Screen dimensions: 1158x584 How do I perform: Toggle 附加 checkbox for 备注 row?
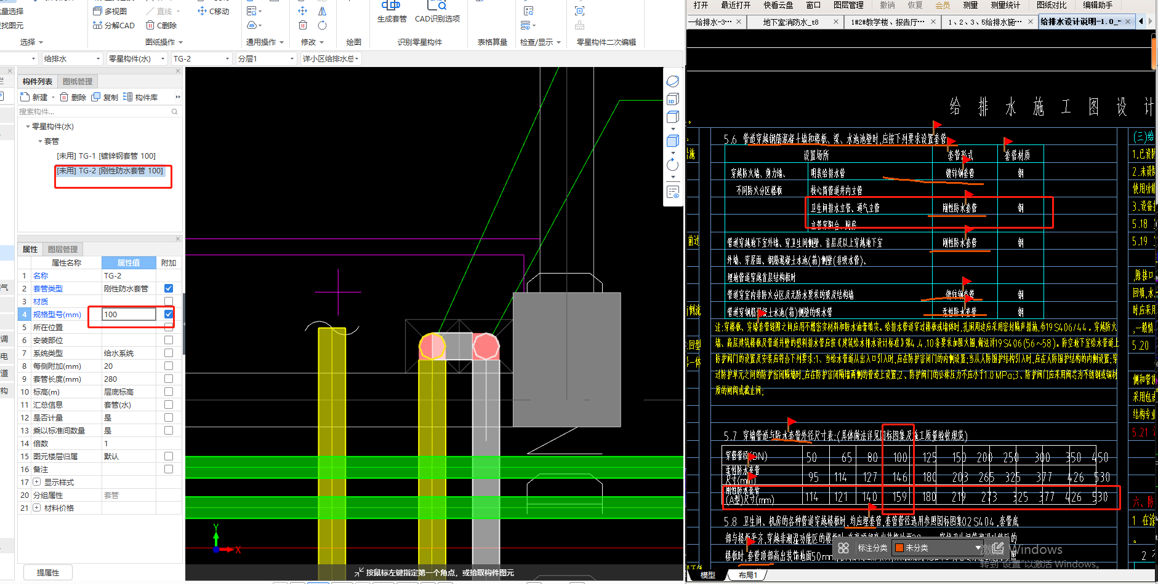pos(169,469)
